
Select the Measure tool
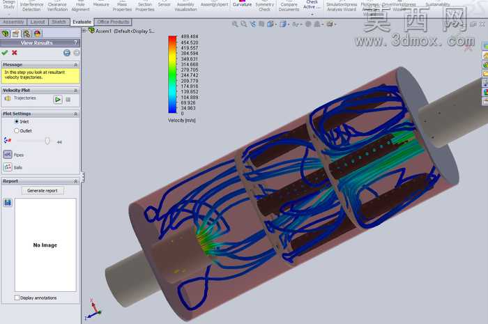coord(101,4)
